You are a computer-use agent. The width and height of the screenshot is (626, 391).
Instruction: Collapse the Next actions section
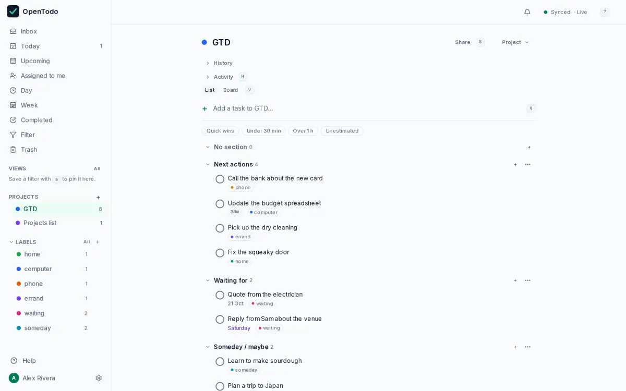[x=208, y=164]
